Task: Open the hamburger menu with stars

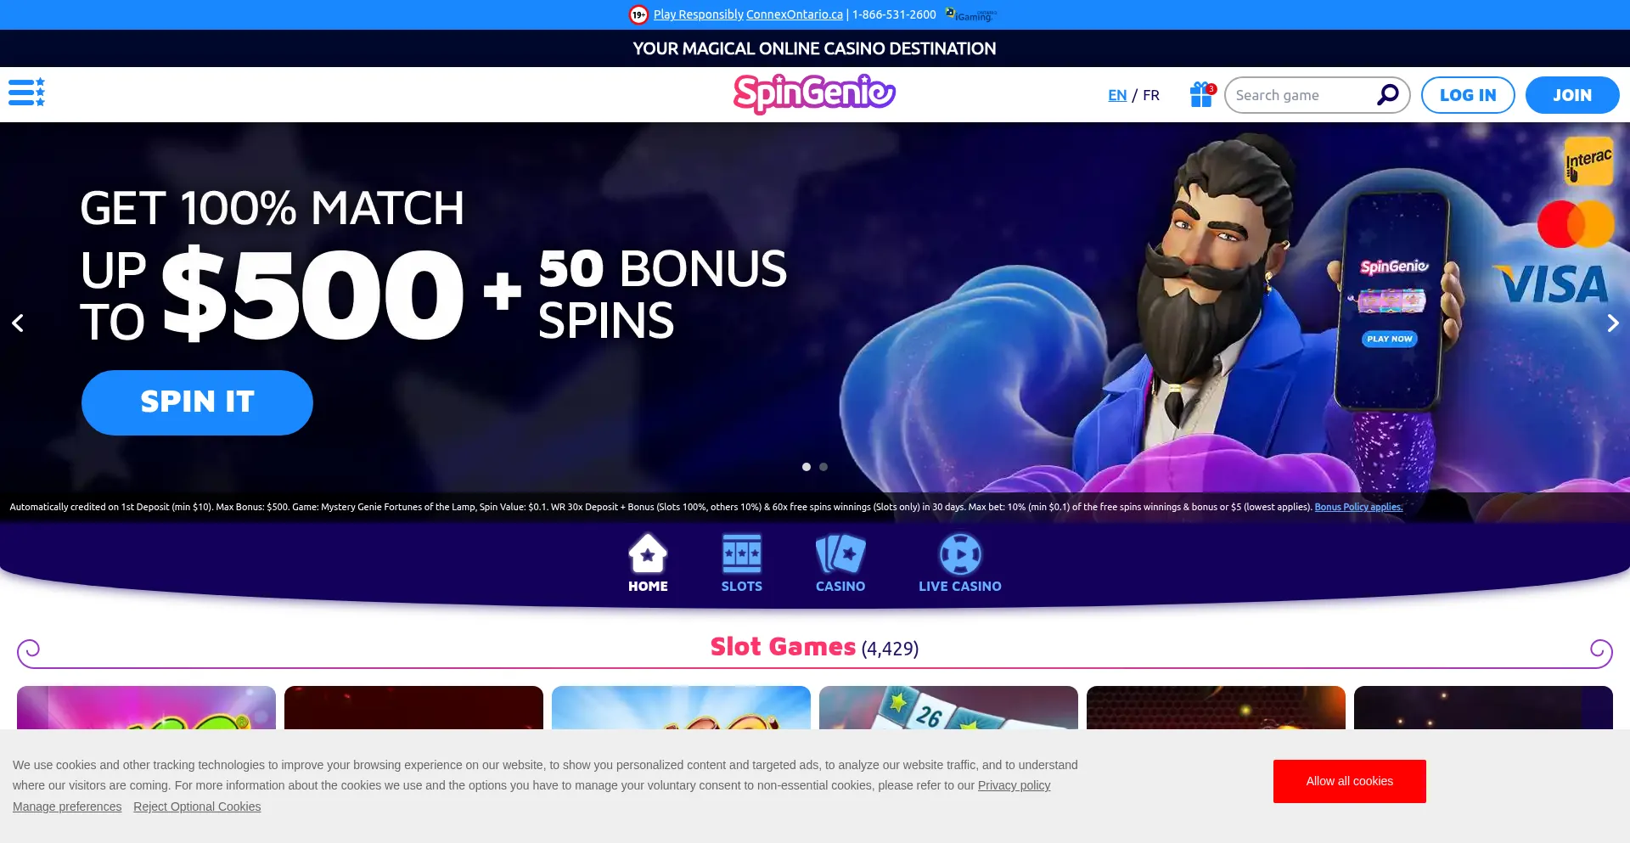Action: tap(26, 93)
